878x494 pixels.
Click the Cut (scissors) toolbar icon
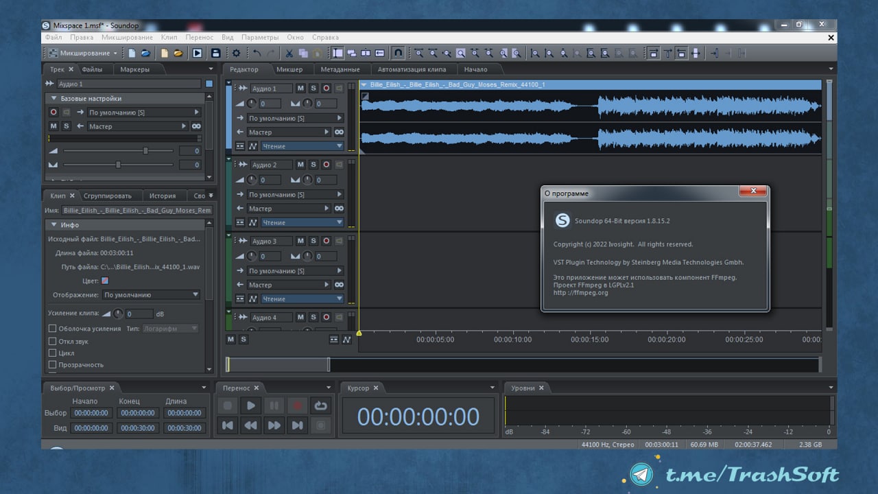coord(289,53)
